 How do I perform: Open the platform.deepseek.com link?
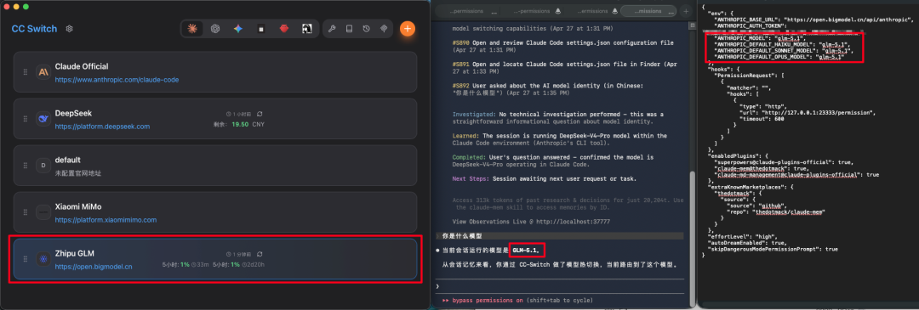(102, 127)
